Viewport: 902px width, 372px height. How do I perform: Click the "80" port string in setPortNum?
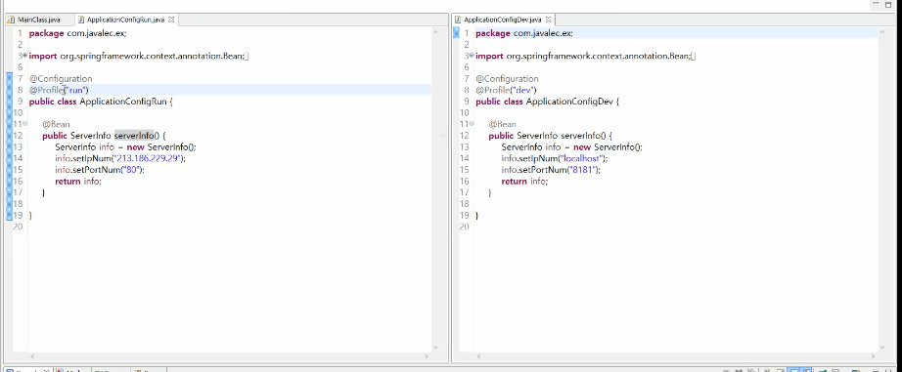[x=130, y=170]
